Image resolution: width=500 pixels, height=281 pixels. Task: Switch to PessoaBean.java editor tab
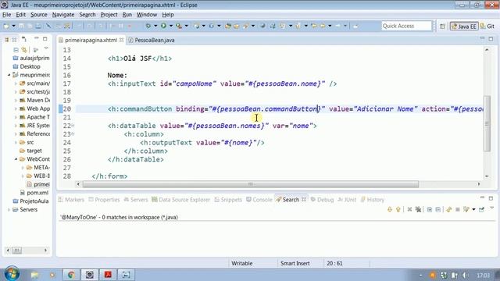[151, 40]
